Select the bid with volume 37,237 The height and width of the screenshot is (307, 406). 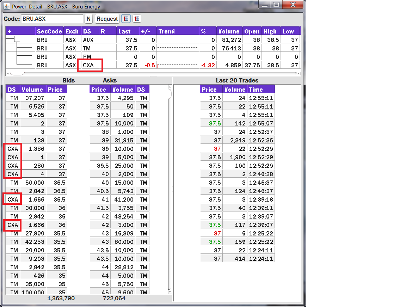pos(37,98)
